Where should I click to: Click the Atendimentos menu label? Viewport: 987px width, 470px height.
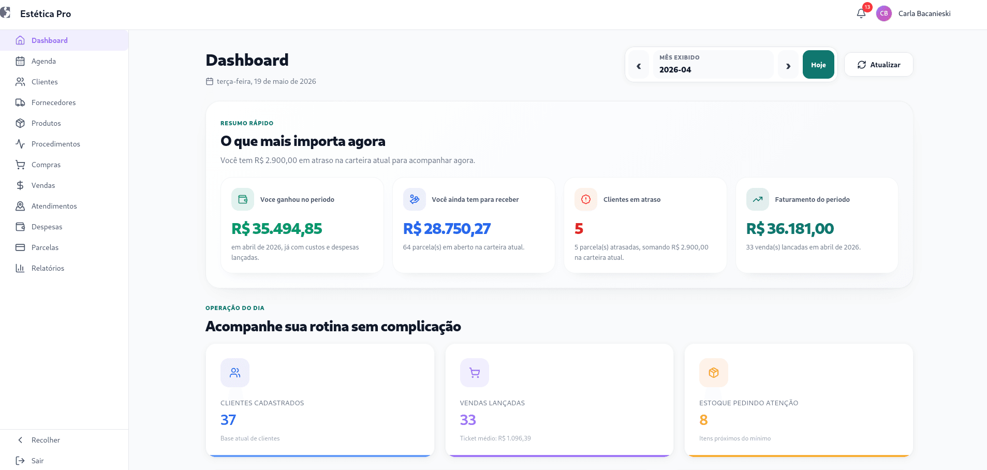54,206
